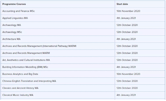166x101 pixels.
Task: Select the Architecture MA course
Action: click(11, 39)
